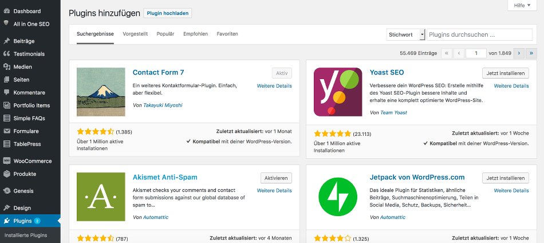Click the Design paintbrush icon
The image size is (544, 243).
6,208
